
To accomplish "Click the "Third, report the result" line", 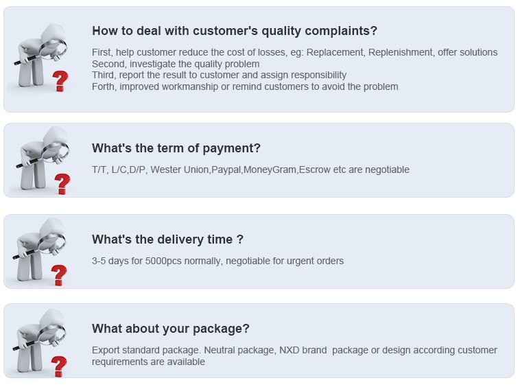I will (x=220, y=75).
